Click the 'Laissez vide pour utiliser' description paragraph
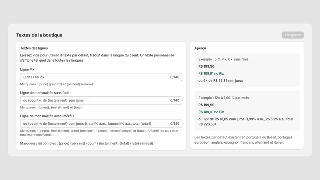Image resolution: width=320 pixels, height=180 pixels. 97,58
